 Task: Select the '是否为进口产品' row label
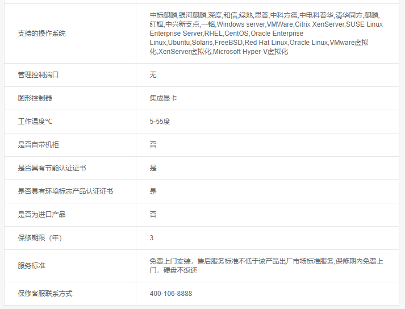pos(41,215)
